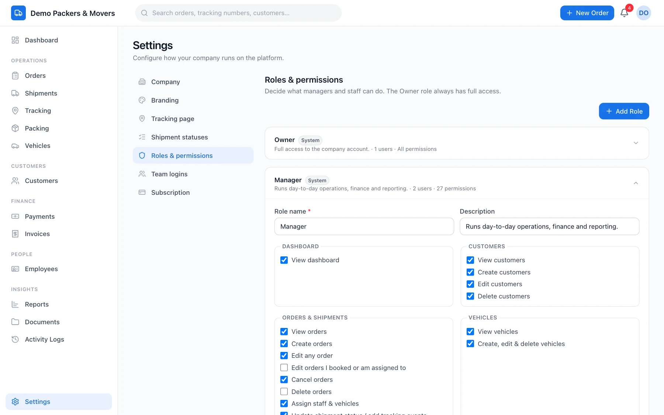The width and height of the screenshot is (664, 415).
Task: Toggle Create, edit & delete vehicles checkbox
Action: pyautogui.click(x=470, y=344)
